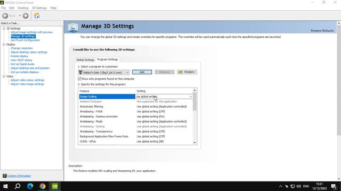Click Restore Defaults link
Viewport: 341px width, 191px height.
[322, 31]
